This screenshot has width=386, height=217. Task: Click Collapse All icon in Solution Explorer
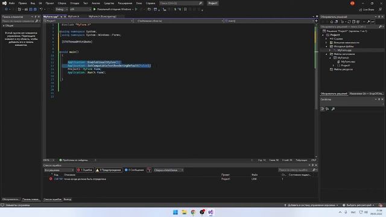354,22
